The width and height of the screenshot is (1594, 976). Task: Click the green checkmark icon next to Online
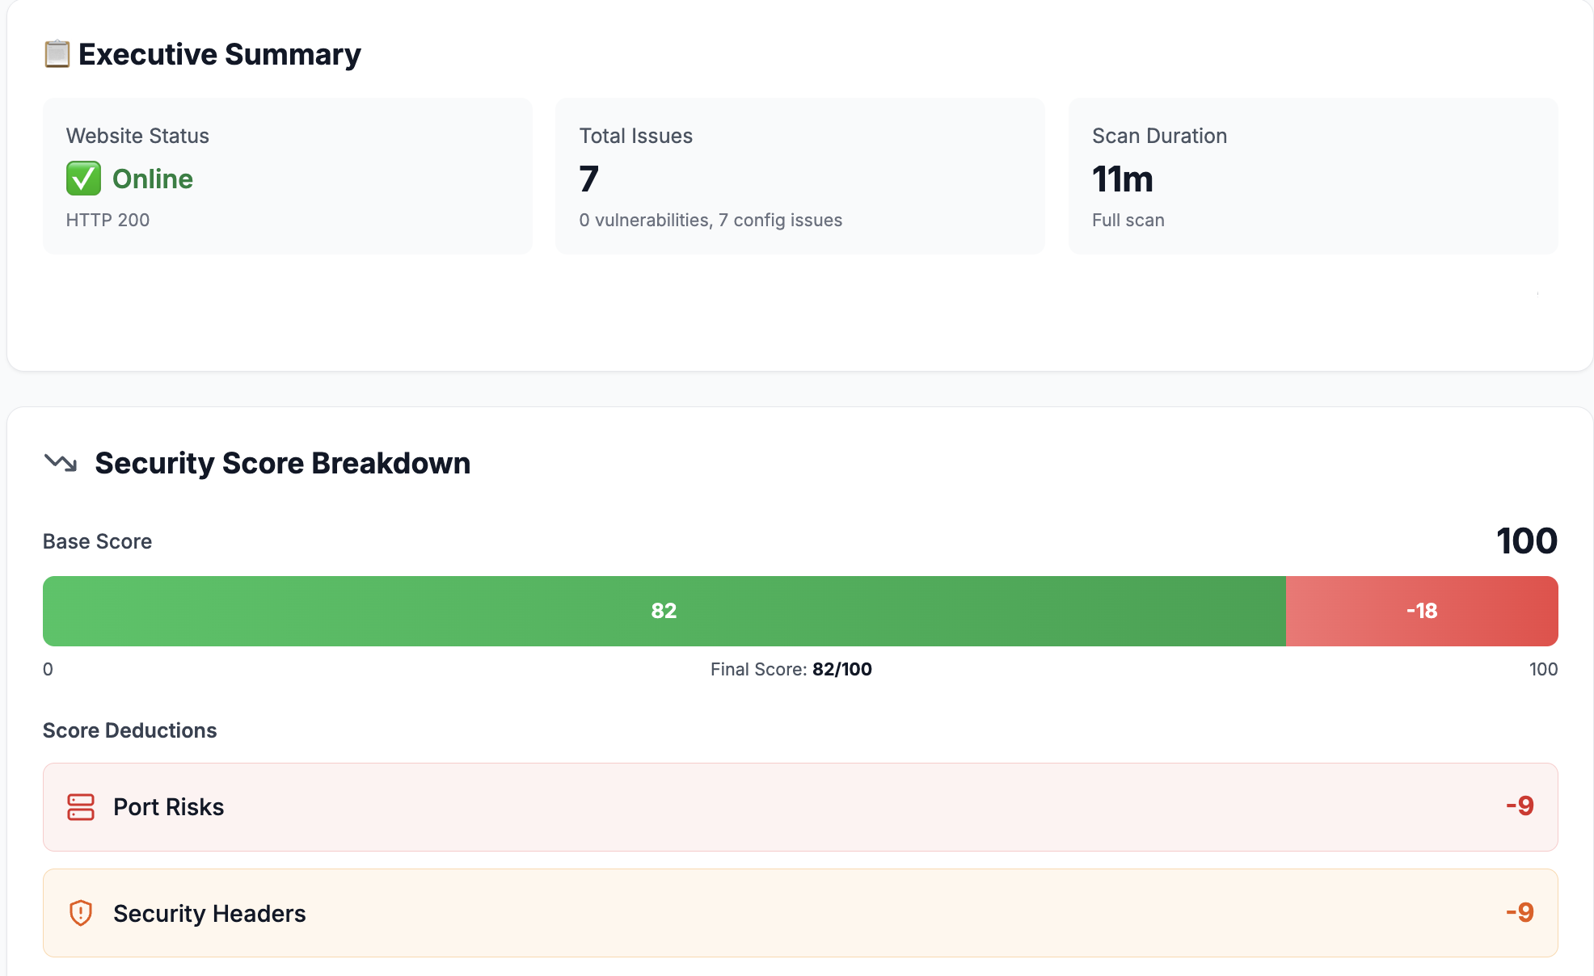point(82,179)
